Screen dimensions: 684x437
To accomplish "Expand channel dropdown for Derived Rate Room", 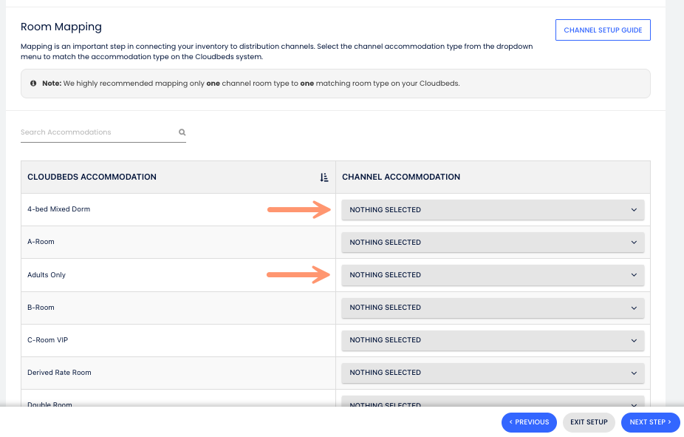I will (493, 373).
